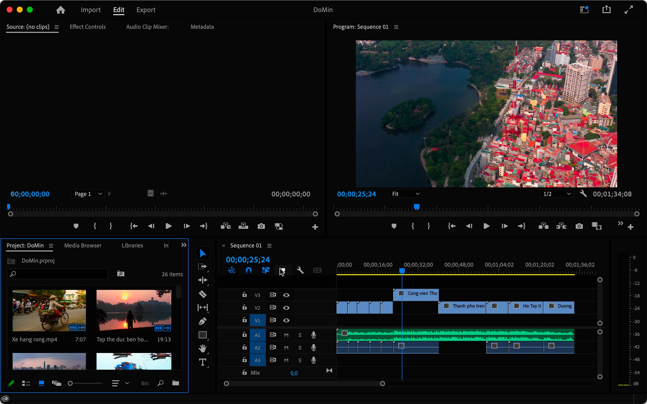Open the workspaces panel icon

[584, 10]
